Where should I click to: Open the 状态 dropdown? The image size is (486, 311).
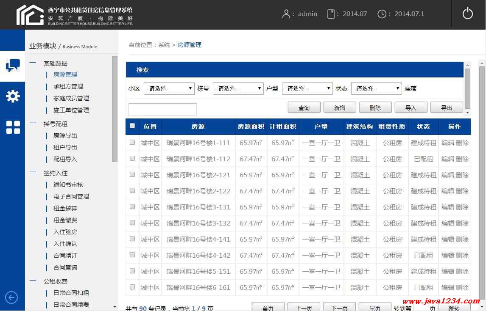pyautogui.click(x=376, y=88)
